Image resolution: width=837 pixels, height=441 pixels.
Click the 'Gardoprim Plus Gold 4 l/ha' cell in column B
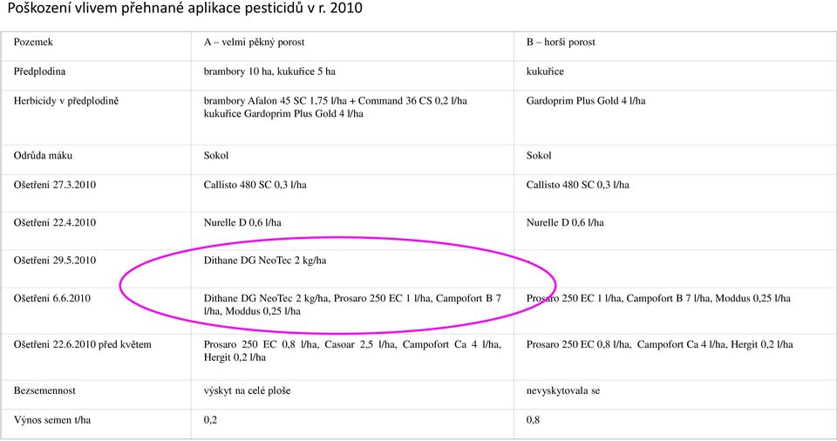(x=586, y=101)
